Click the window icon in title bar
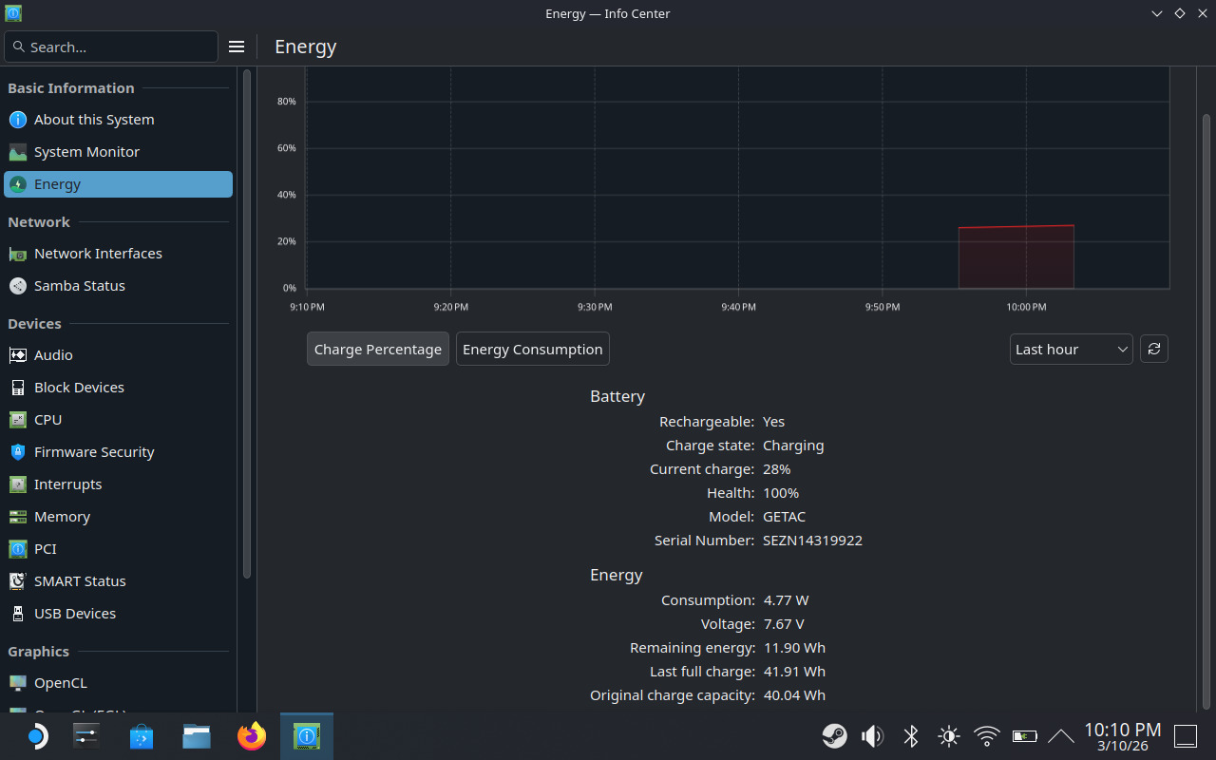Viewport: 1216px width, 760px height. [x=13, y=13]
